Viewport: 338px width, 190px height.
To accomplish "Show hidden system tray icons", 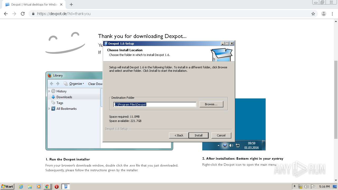I will pyautogui.click(x=294, y=187).
